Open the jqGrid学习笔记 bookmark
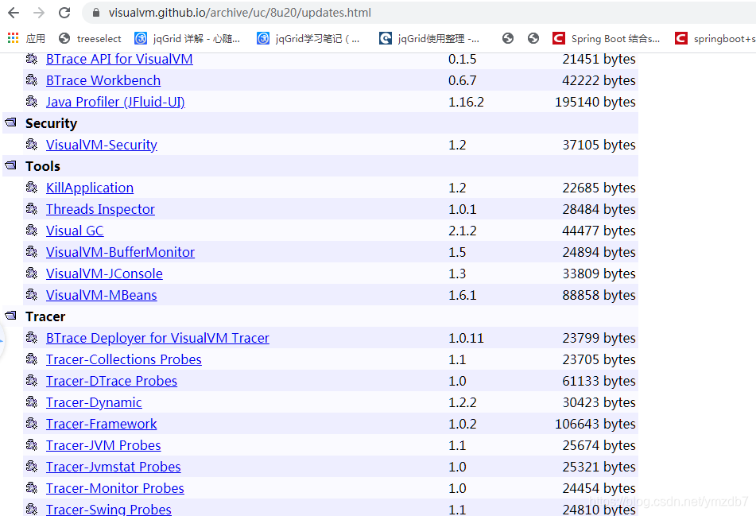756x516 pixels. pos(308,39)
